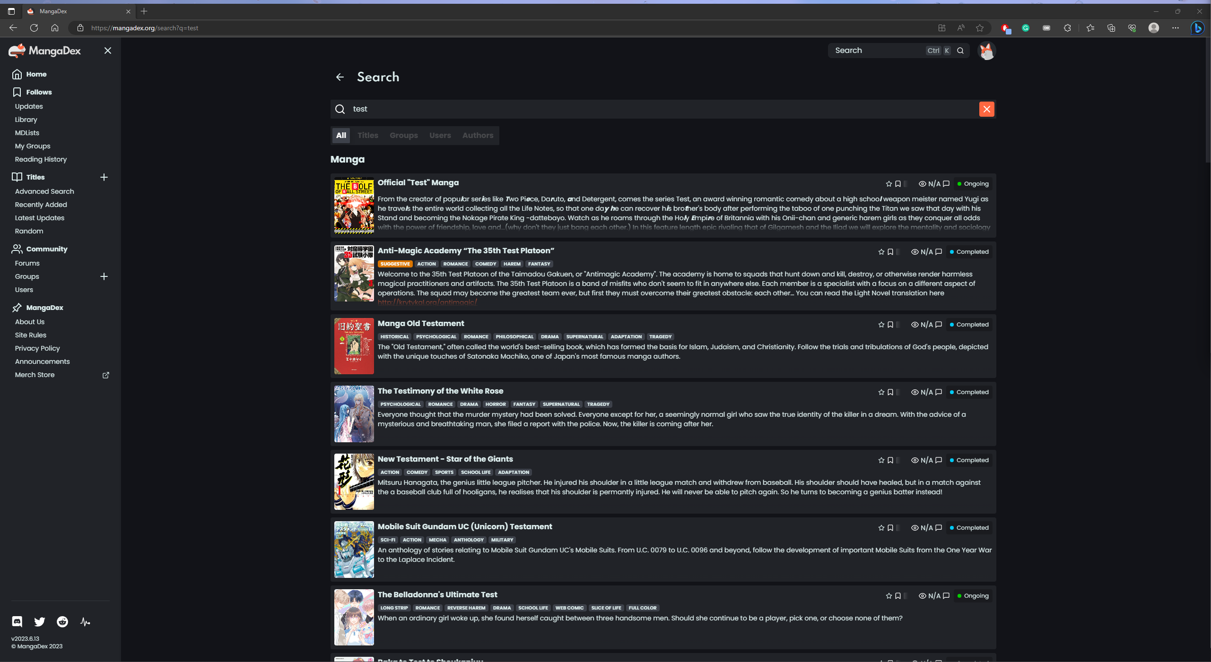Switch to the Authors tab

478,136
